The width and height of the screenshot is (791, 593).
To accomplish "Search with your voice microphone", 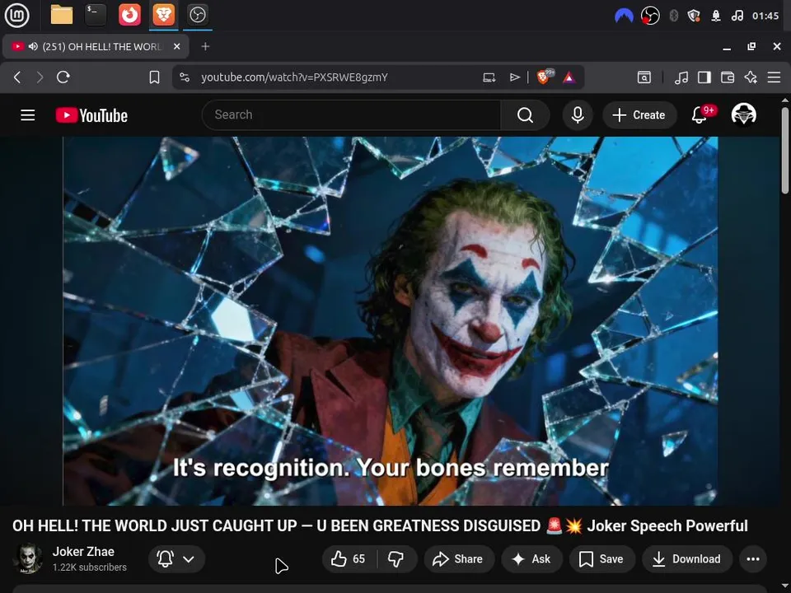I will (x=578, y=115).
